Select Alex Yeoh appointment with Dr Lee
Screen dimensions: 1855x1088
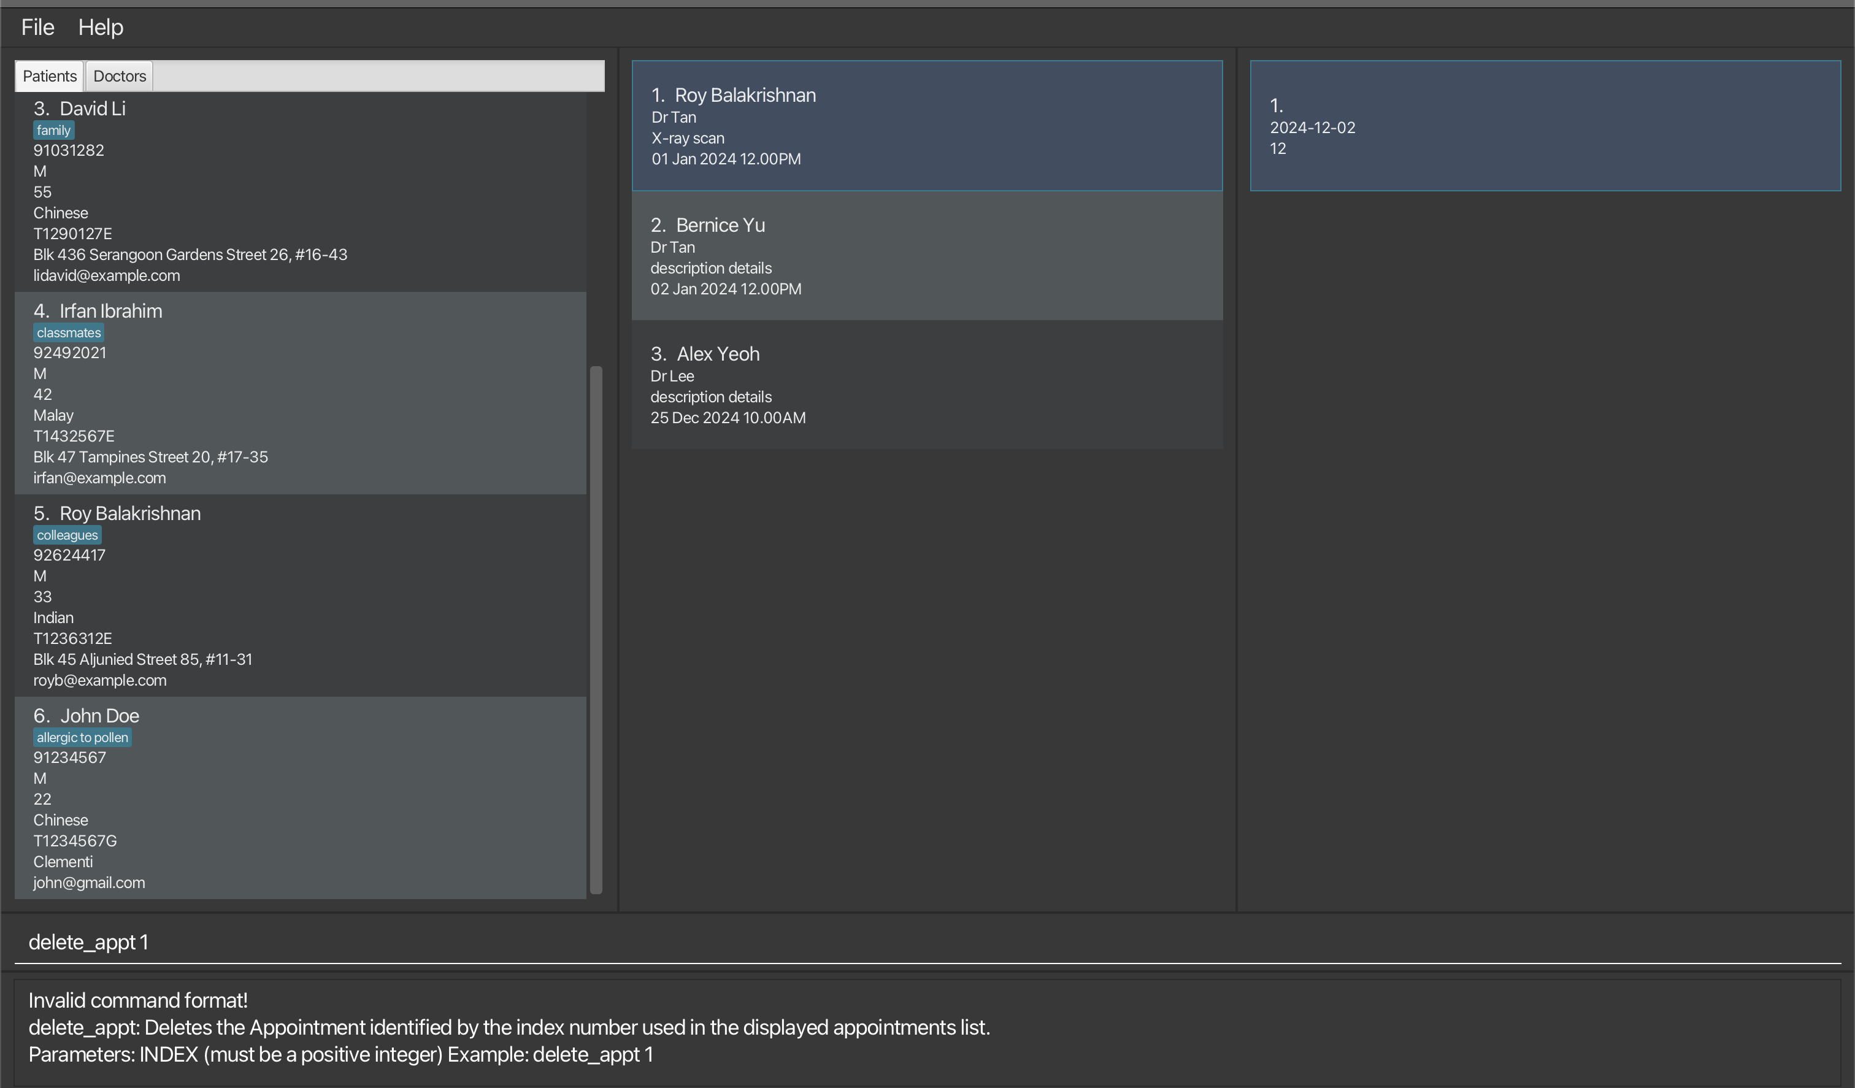[x=927, y=385]
